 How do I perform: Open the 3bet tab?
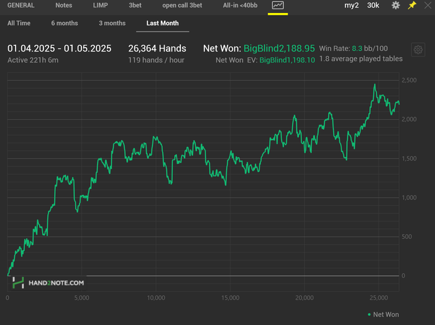(x=135, y=5)
